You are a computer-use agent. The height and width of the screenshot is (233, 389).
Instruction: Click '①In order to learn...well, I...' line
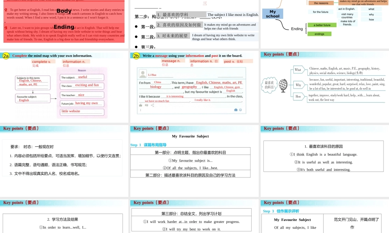coord(63,227)
